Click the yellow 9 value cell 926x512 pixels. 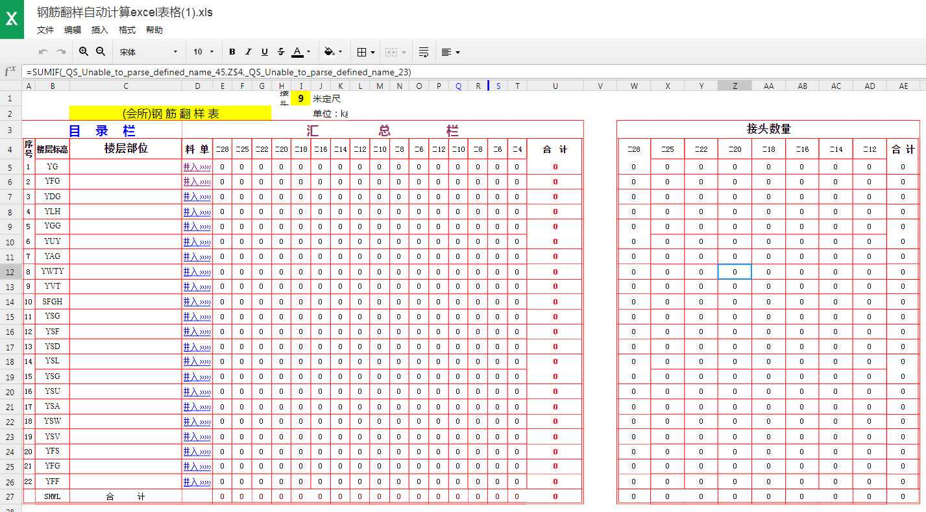(x=300, y=99)
